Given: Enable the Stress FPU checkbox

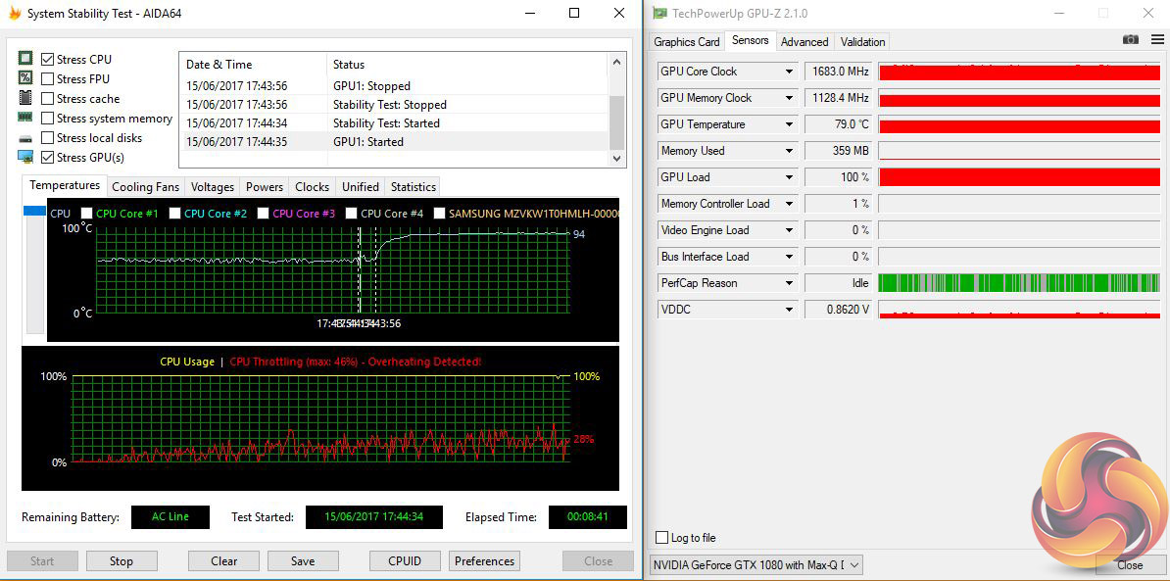Looking at the screenshot, I should click(x=48, y=79).
